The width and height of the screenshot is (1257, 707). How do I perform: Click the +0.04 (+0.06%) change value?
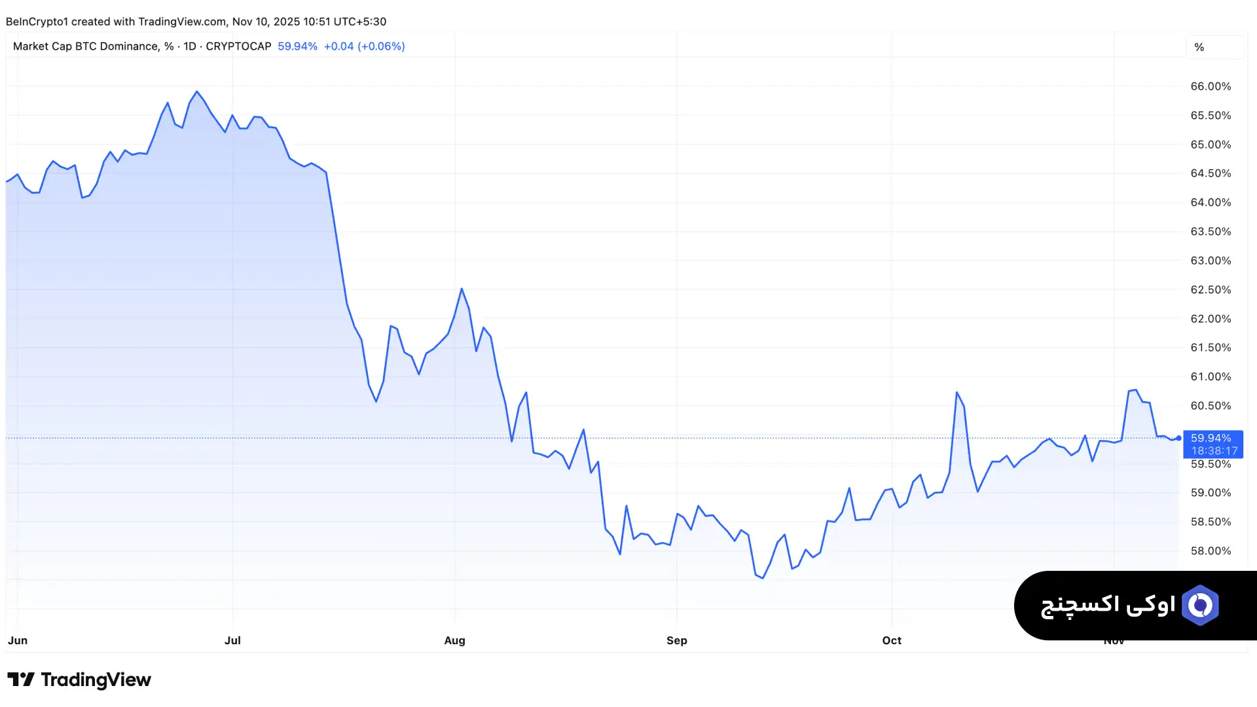coord(364,46)
